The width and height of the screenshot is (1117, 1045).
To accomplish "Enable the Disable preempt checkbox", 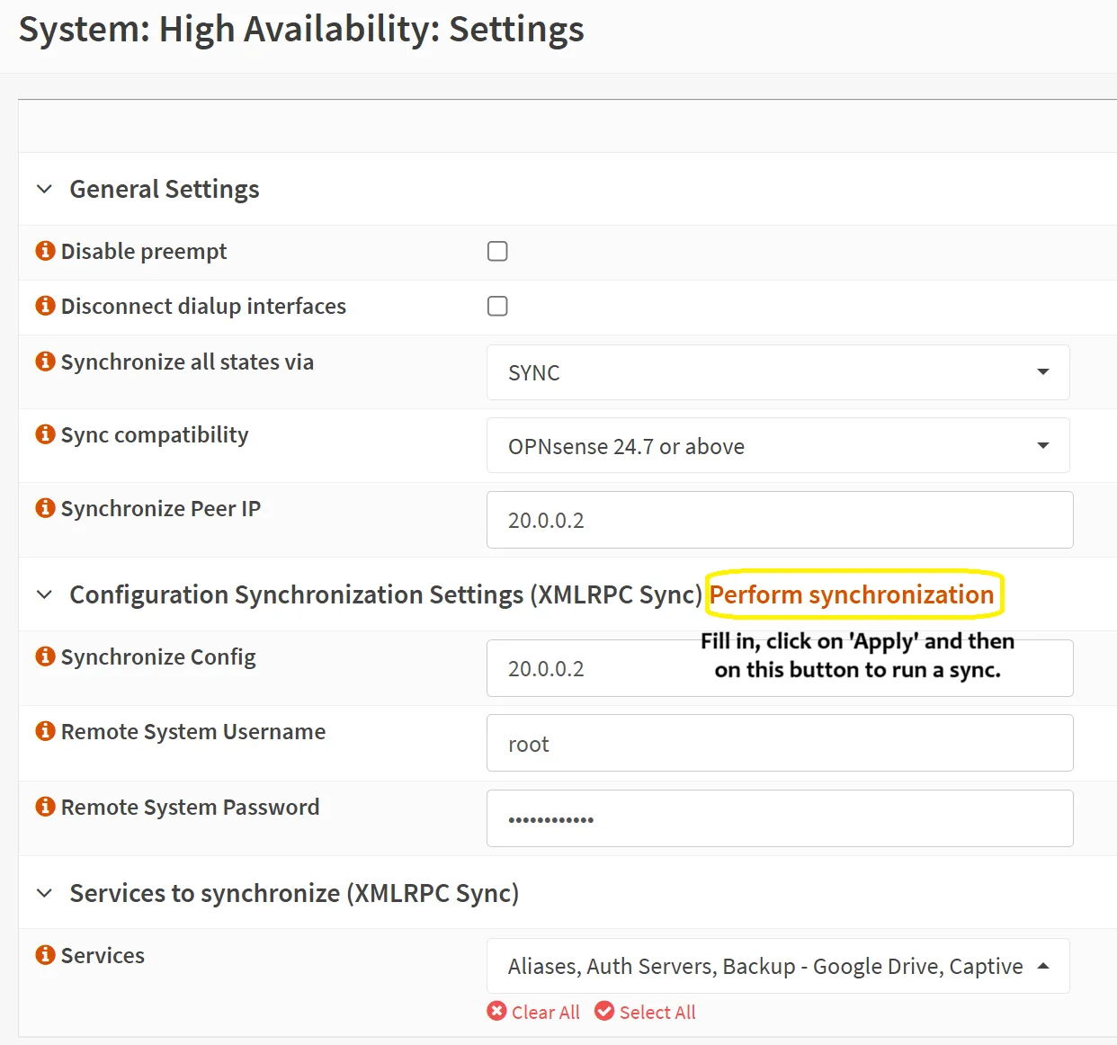I will 497,251.
